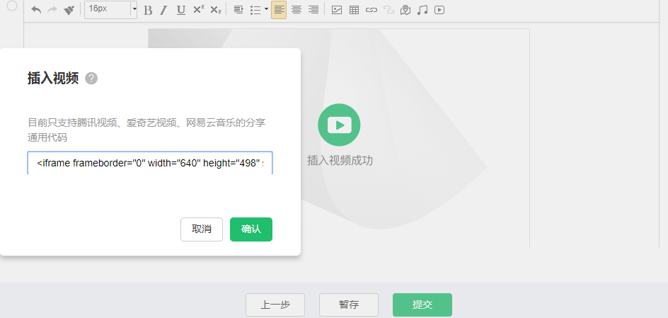Select the radio button beside the editor
This screenshot has height=318, width=668.
(12, 5)
